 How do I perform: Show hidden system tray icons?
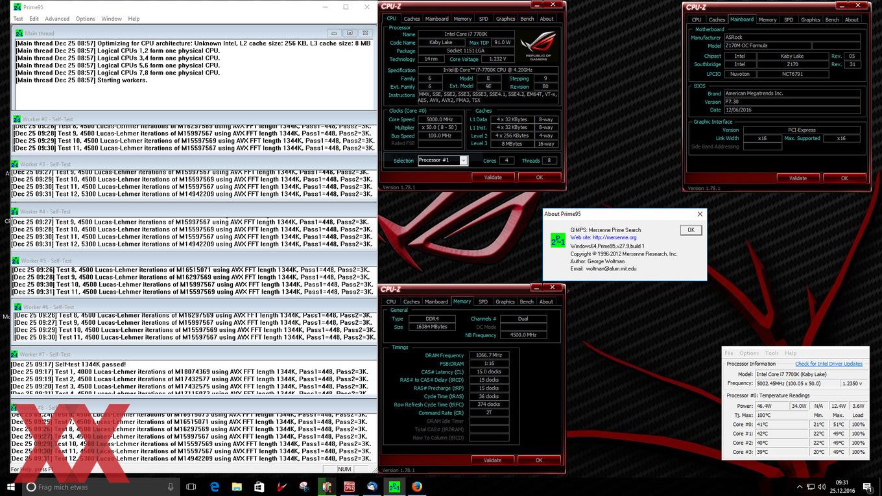click(x=800, y=486)
